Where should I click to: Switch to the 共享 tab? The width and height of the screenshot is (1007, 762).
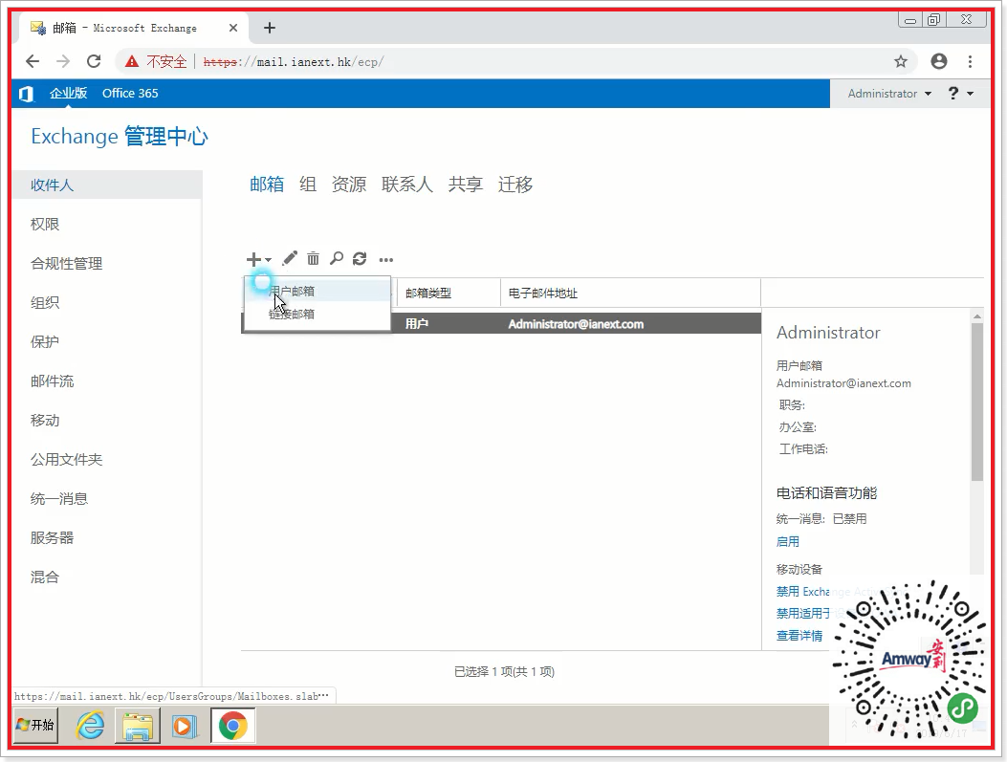[466, 185]
